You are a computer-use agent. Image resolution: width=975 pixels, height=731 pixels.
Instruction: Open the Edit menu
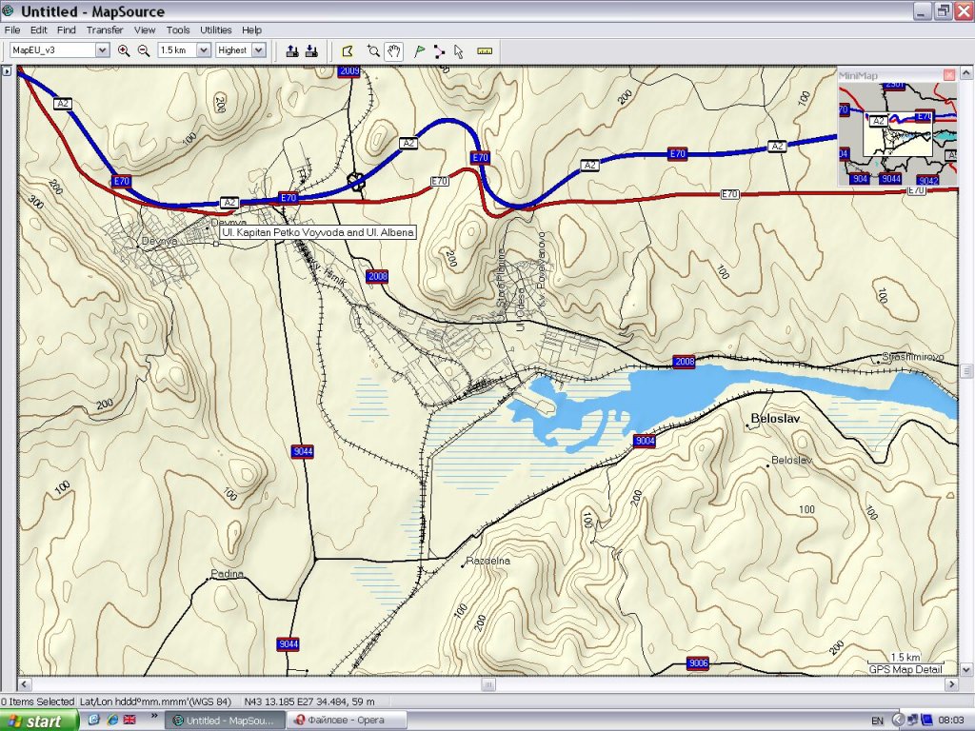click(38, 30)
